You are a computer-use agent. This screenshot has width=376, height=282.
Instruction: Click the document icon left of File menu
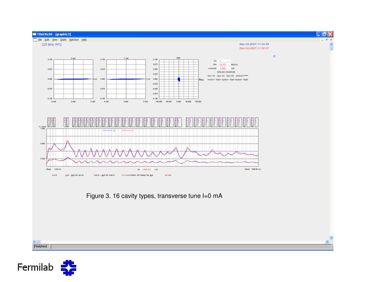[x=35, y=40]
